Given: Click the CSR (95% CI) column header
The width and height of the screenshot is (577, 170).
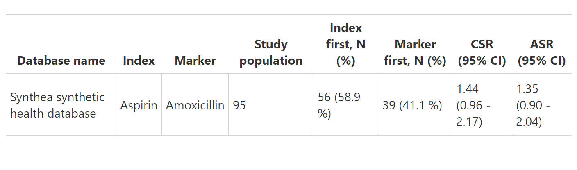Looking at the screenshot, I should (x=482, y=52).
